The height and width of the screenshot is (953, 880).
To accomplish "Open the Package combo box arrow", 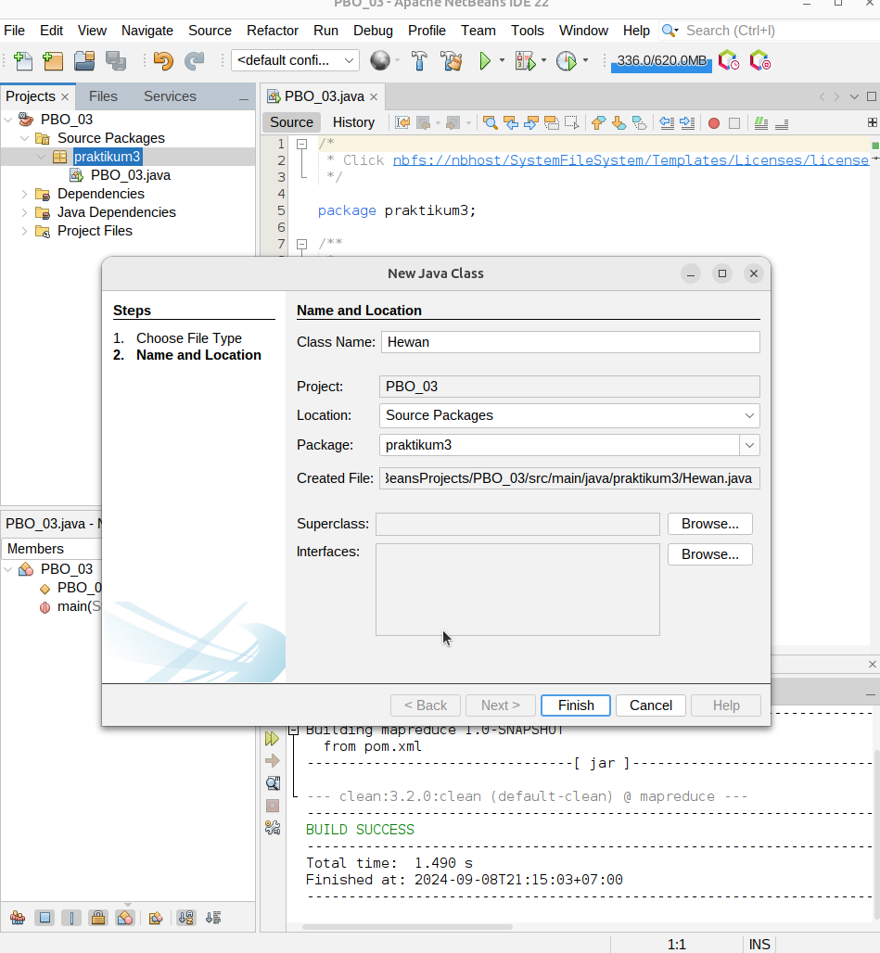I will [749, 445].
